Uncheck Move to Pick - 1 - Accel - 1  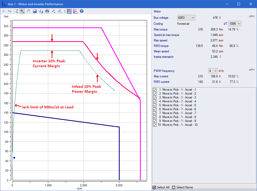[x=155, y=90]
